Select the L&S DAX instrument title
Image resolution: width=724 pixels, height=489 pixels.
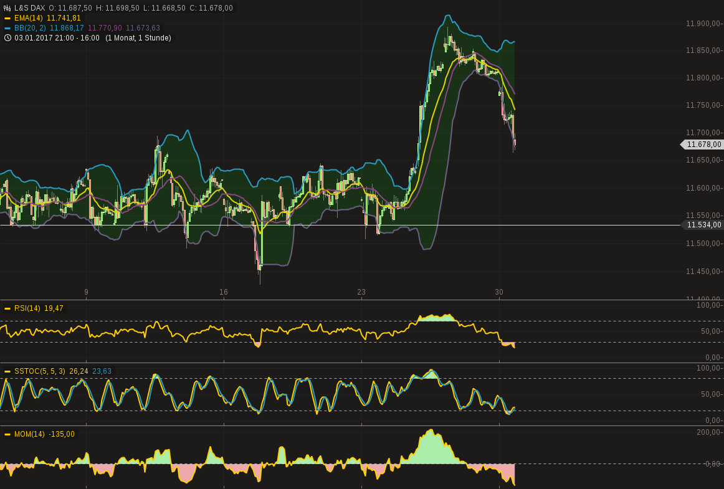pos(29,8)
